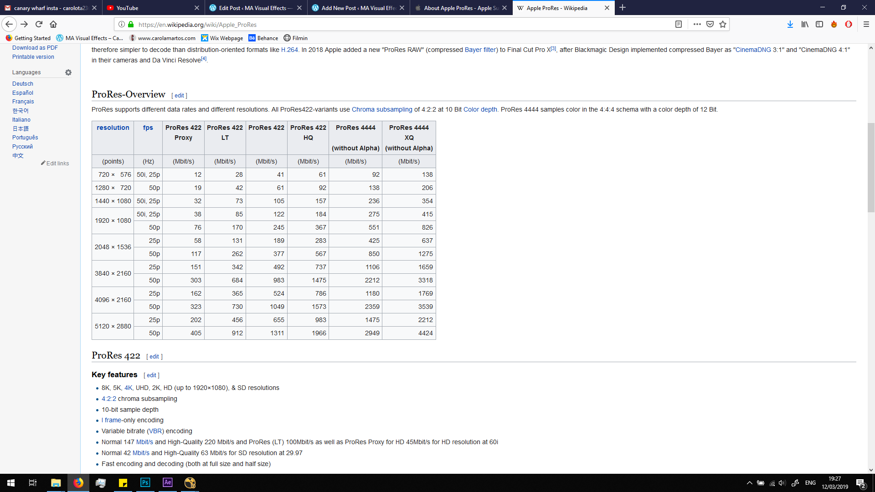Open the Firefox hamburger menu
The width and height of the screenshot is (875, 492).
tap(866, 25)
